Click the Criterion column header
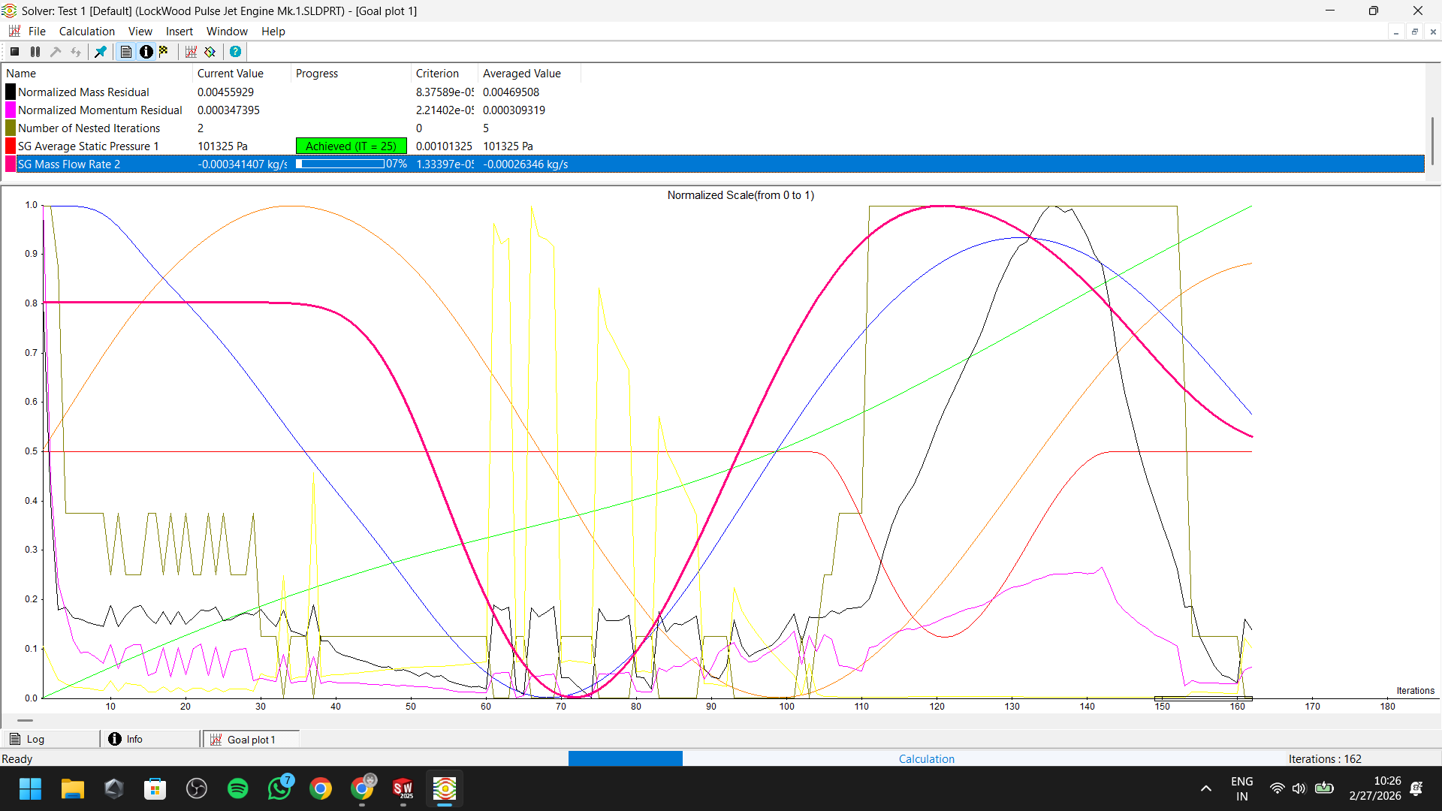Viewport: 1442px width, 811px height. click(445, 74)
